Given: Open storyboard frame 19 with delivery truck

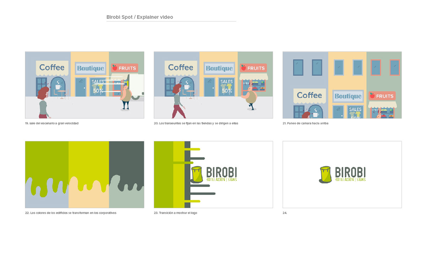Looking at the screenshot, I should pyautogui.click(x=84, y=85).
